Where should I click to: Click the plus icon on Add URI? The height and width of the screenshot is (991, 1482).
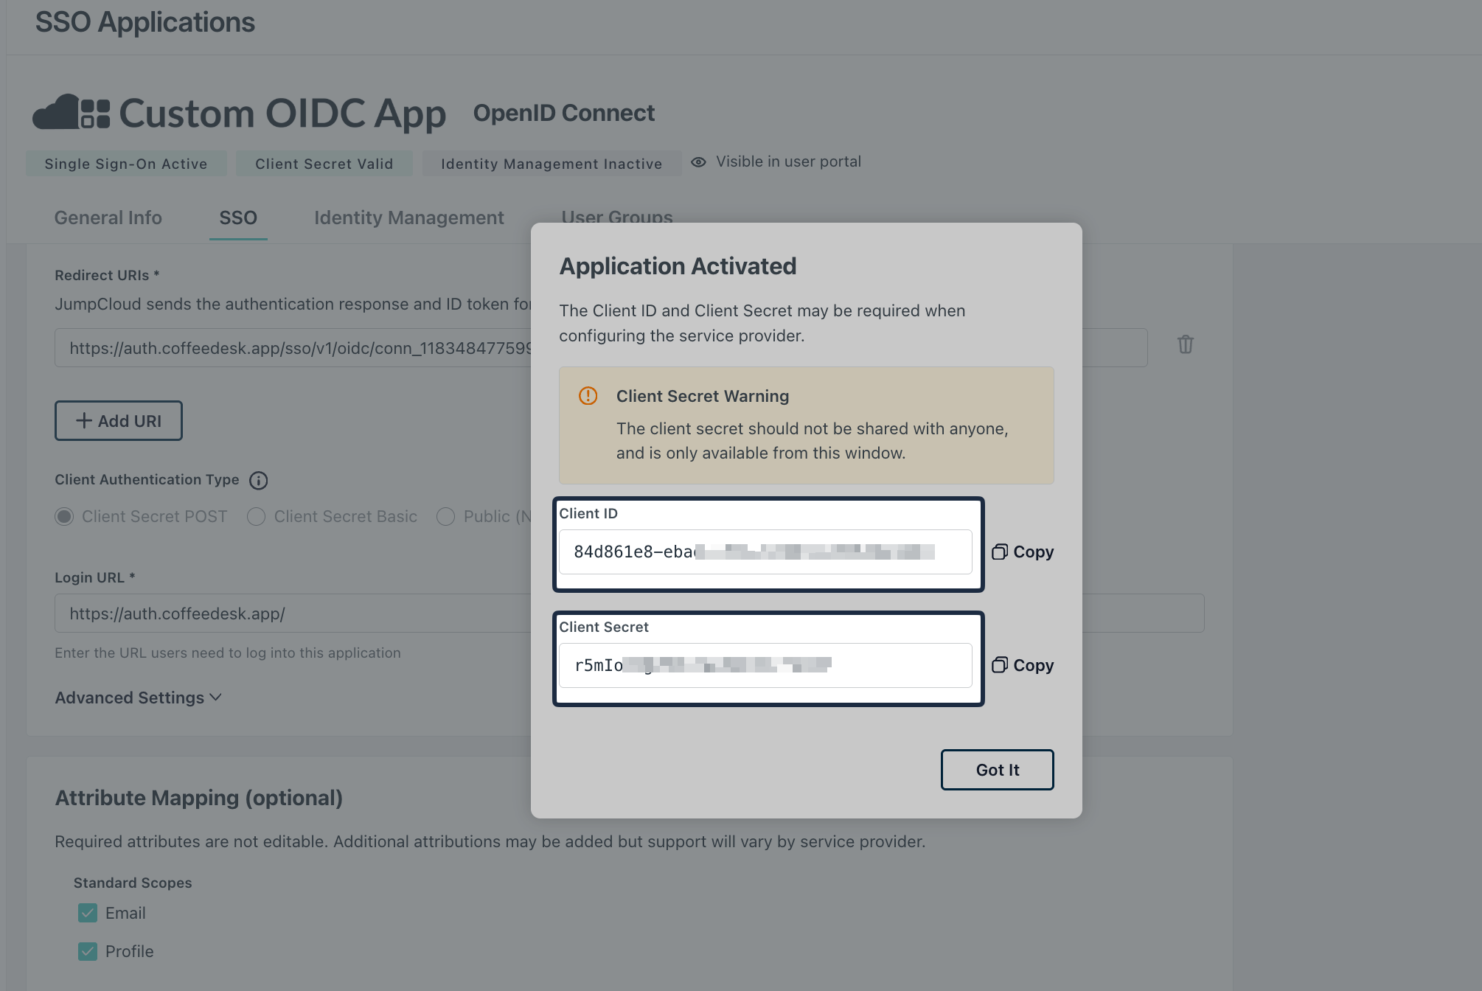(x=83, y=420)
